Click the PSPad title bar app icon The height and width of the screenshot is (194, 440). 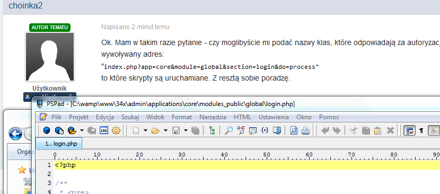(x=39, y=104)
